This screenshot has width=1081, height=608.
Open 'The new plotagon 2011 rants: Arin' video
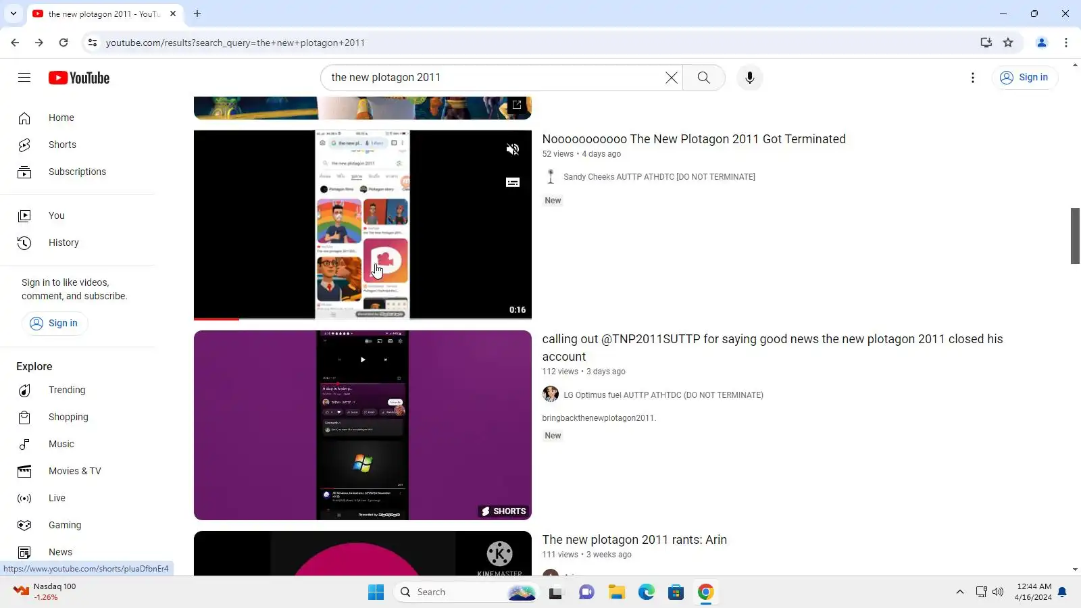pos(634,540)
